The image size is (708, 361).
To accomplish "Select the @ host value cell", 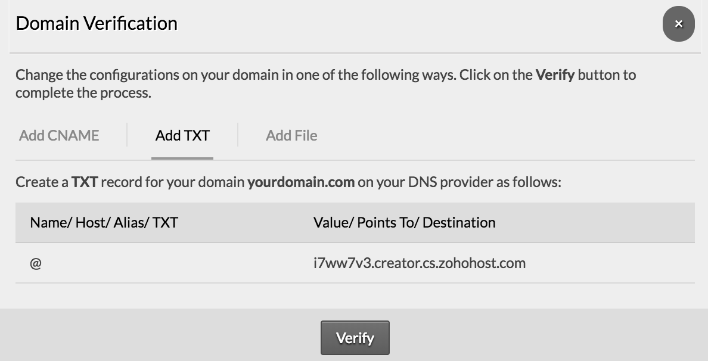I will tap(36, 263).
